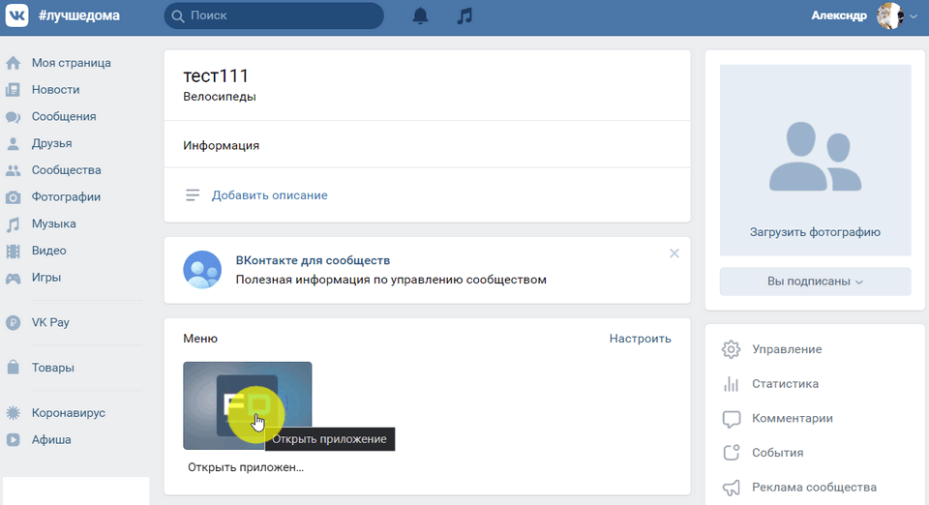The height and width of the screenshot is (505, 929).
Task: Click the Добавить описание link
Action: tap(269, 195)
